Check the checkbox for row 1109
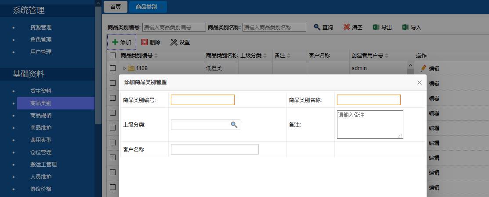The height and width of the screenshot is (197, 489). 113,68
